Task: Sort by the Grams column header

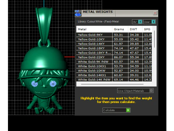Action: click(120, 29)
